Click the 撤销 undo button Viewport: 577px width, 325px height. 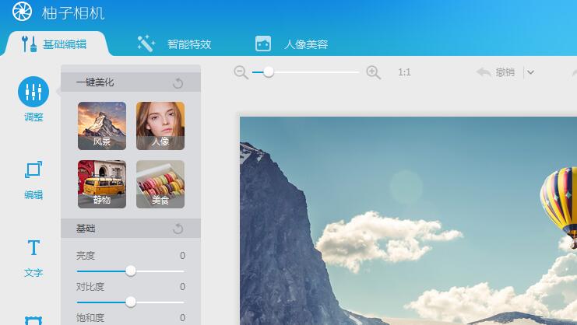(495, 72)
